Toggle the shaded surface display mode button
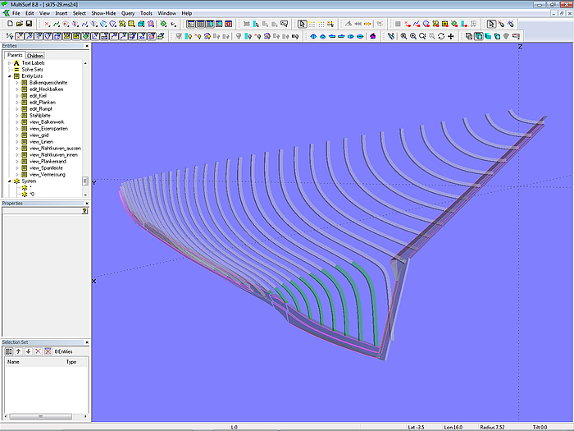 (x=488, y=36)
